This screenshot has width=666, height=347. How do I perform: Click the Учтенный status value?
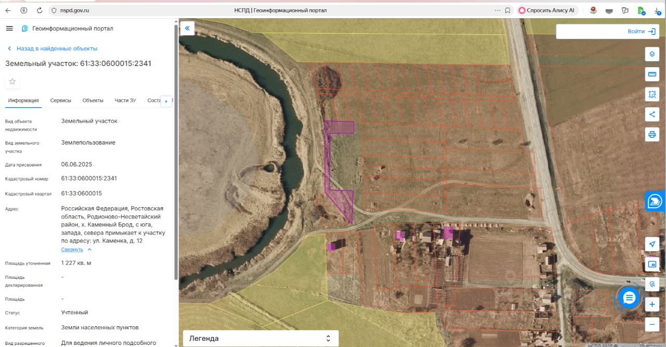coord(74,313)
